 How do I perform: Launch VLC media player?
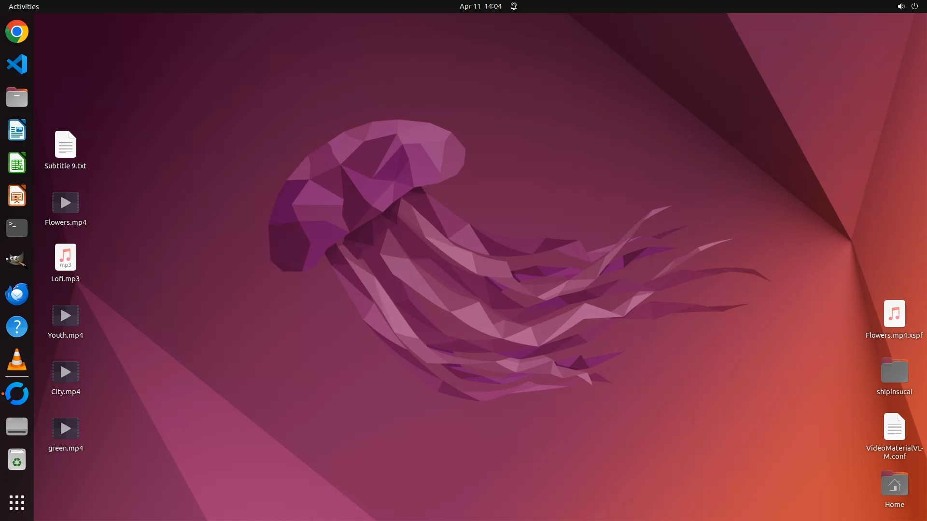[x=17, y=360]
